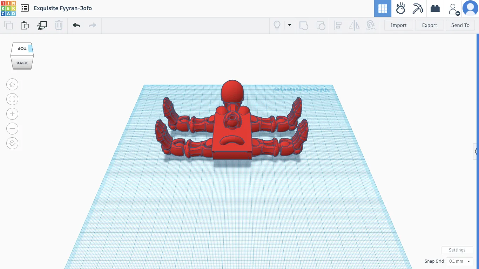Screen dimensions: 479x269
Task: Expand the collapsed shapes panel chevron
Action: 475,151
